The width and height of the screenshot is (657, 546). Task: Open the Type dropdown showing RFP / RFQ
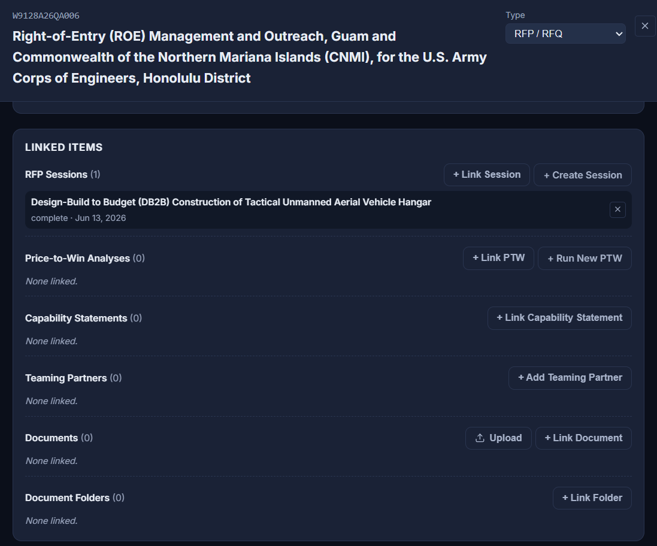coord(565,34)
